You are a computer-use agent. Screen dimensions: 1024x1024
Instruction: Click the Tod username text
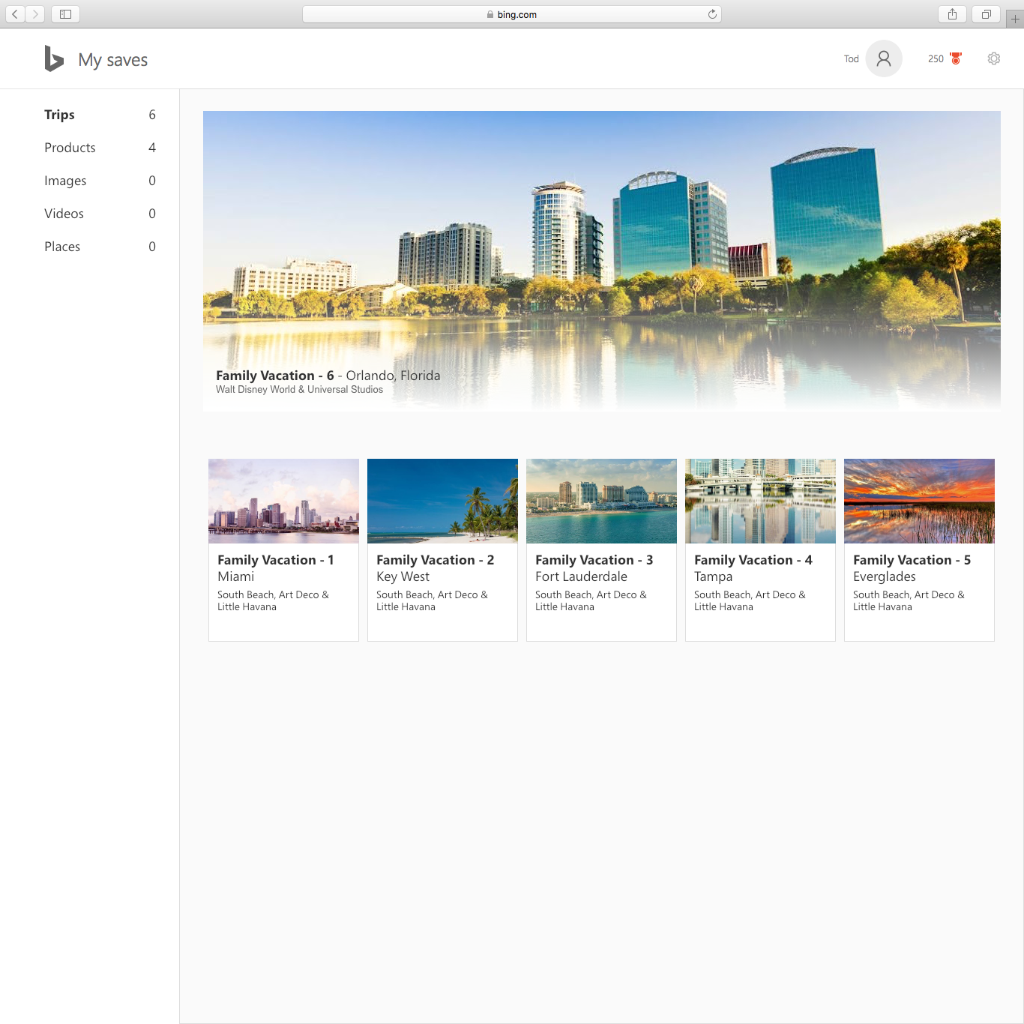click(x=852, y=58)
